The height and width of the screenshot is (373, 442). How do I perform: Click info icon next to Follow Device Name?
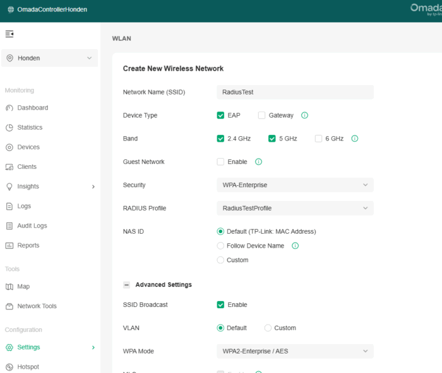295,246
